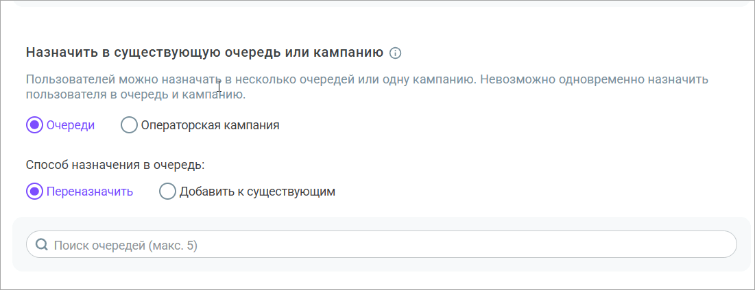Choose the Переназначить radio button circle
Image resolution: width=755 pixels, height=290 pixels.
34,192
